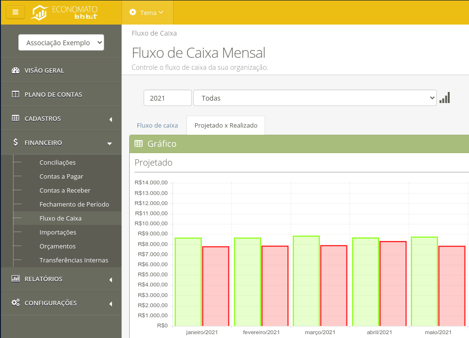Click the Relatórios bar chart icon

pyautogui.click(x=15, y=278)
